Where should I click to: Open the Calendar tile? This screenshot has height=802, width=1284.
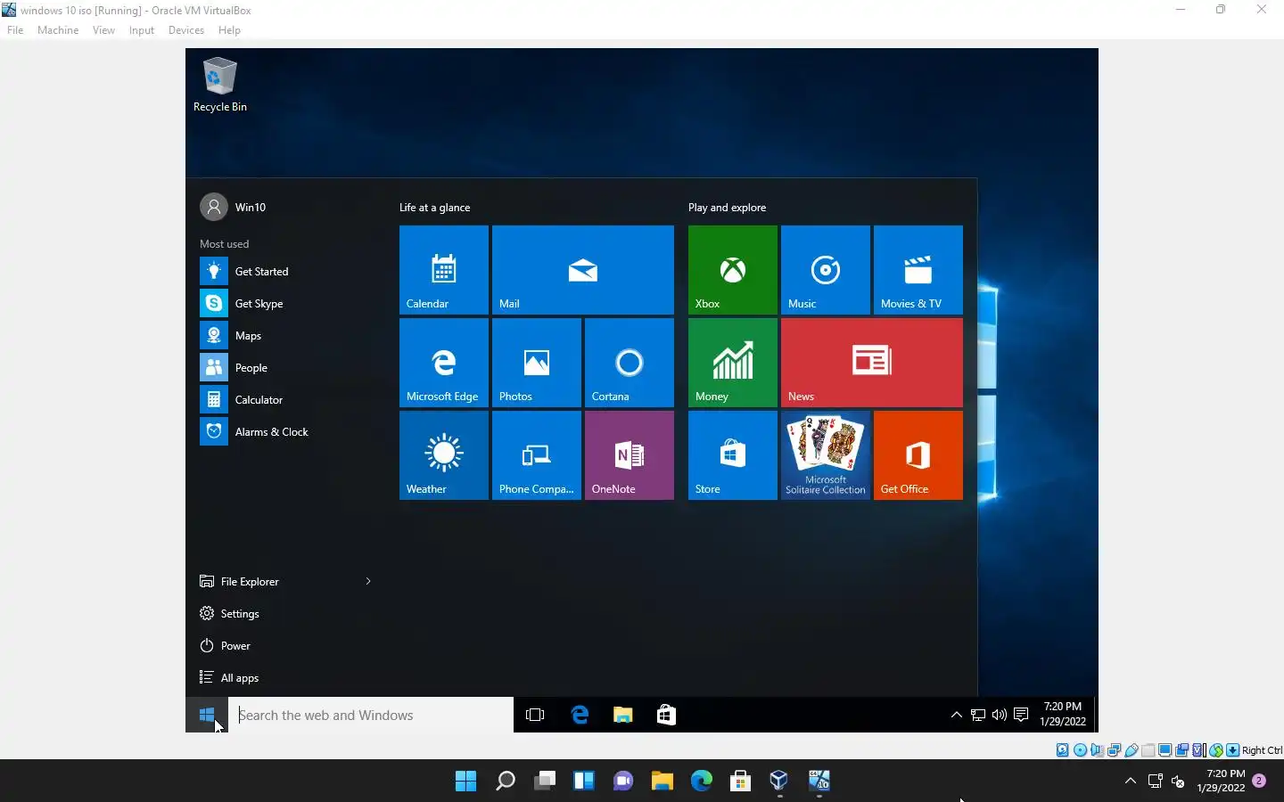[444, 270]
